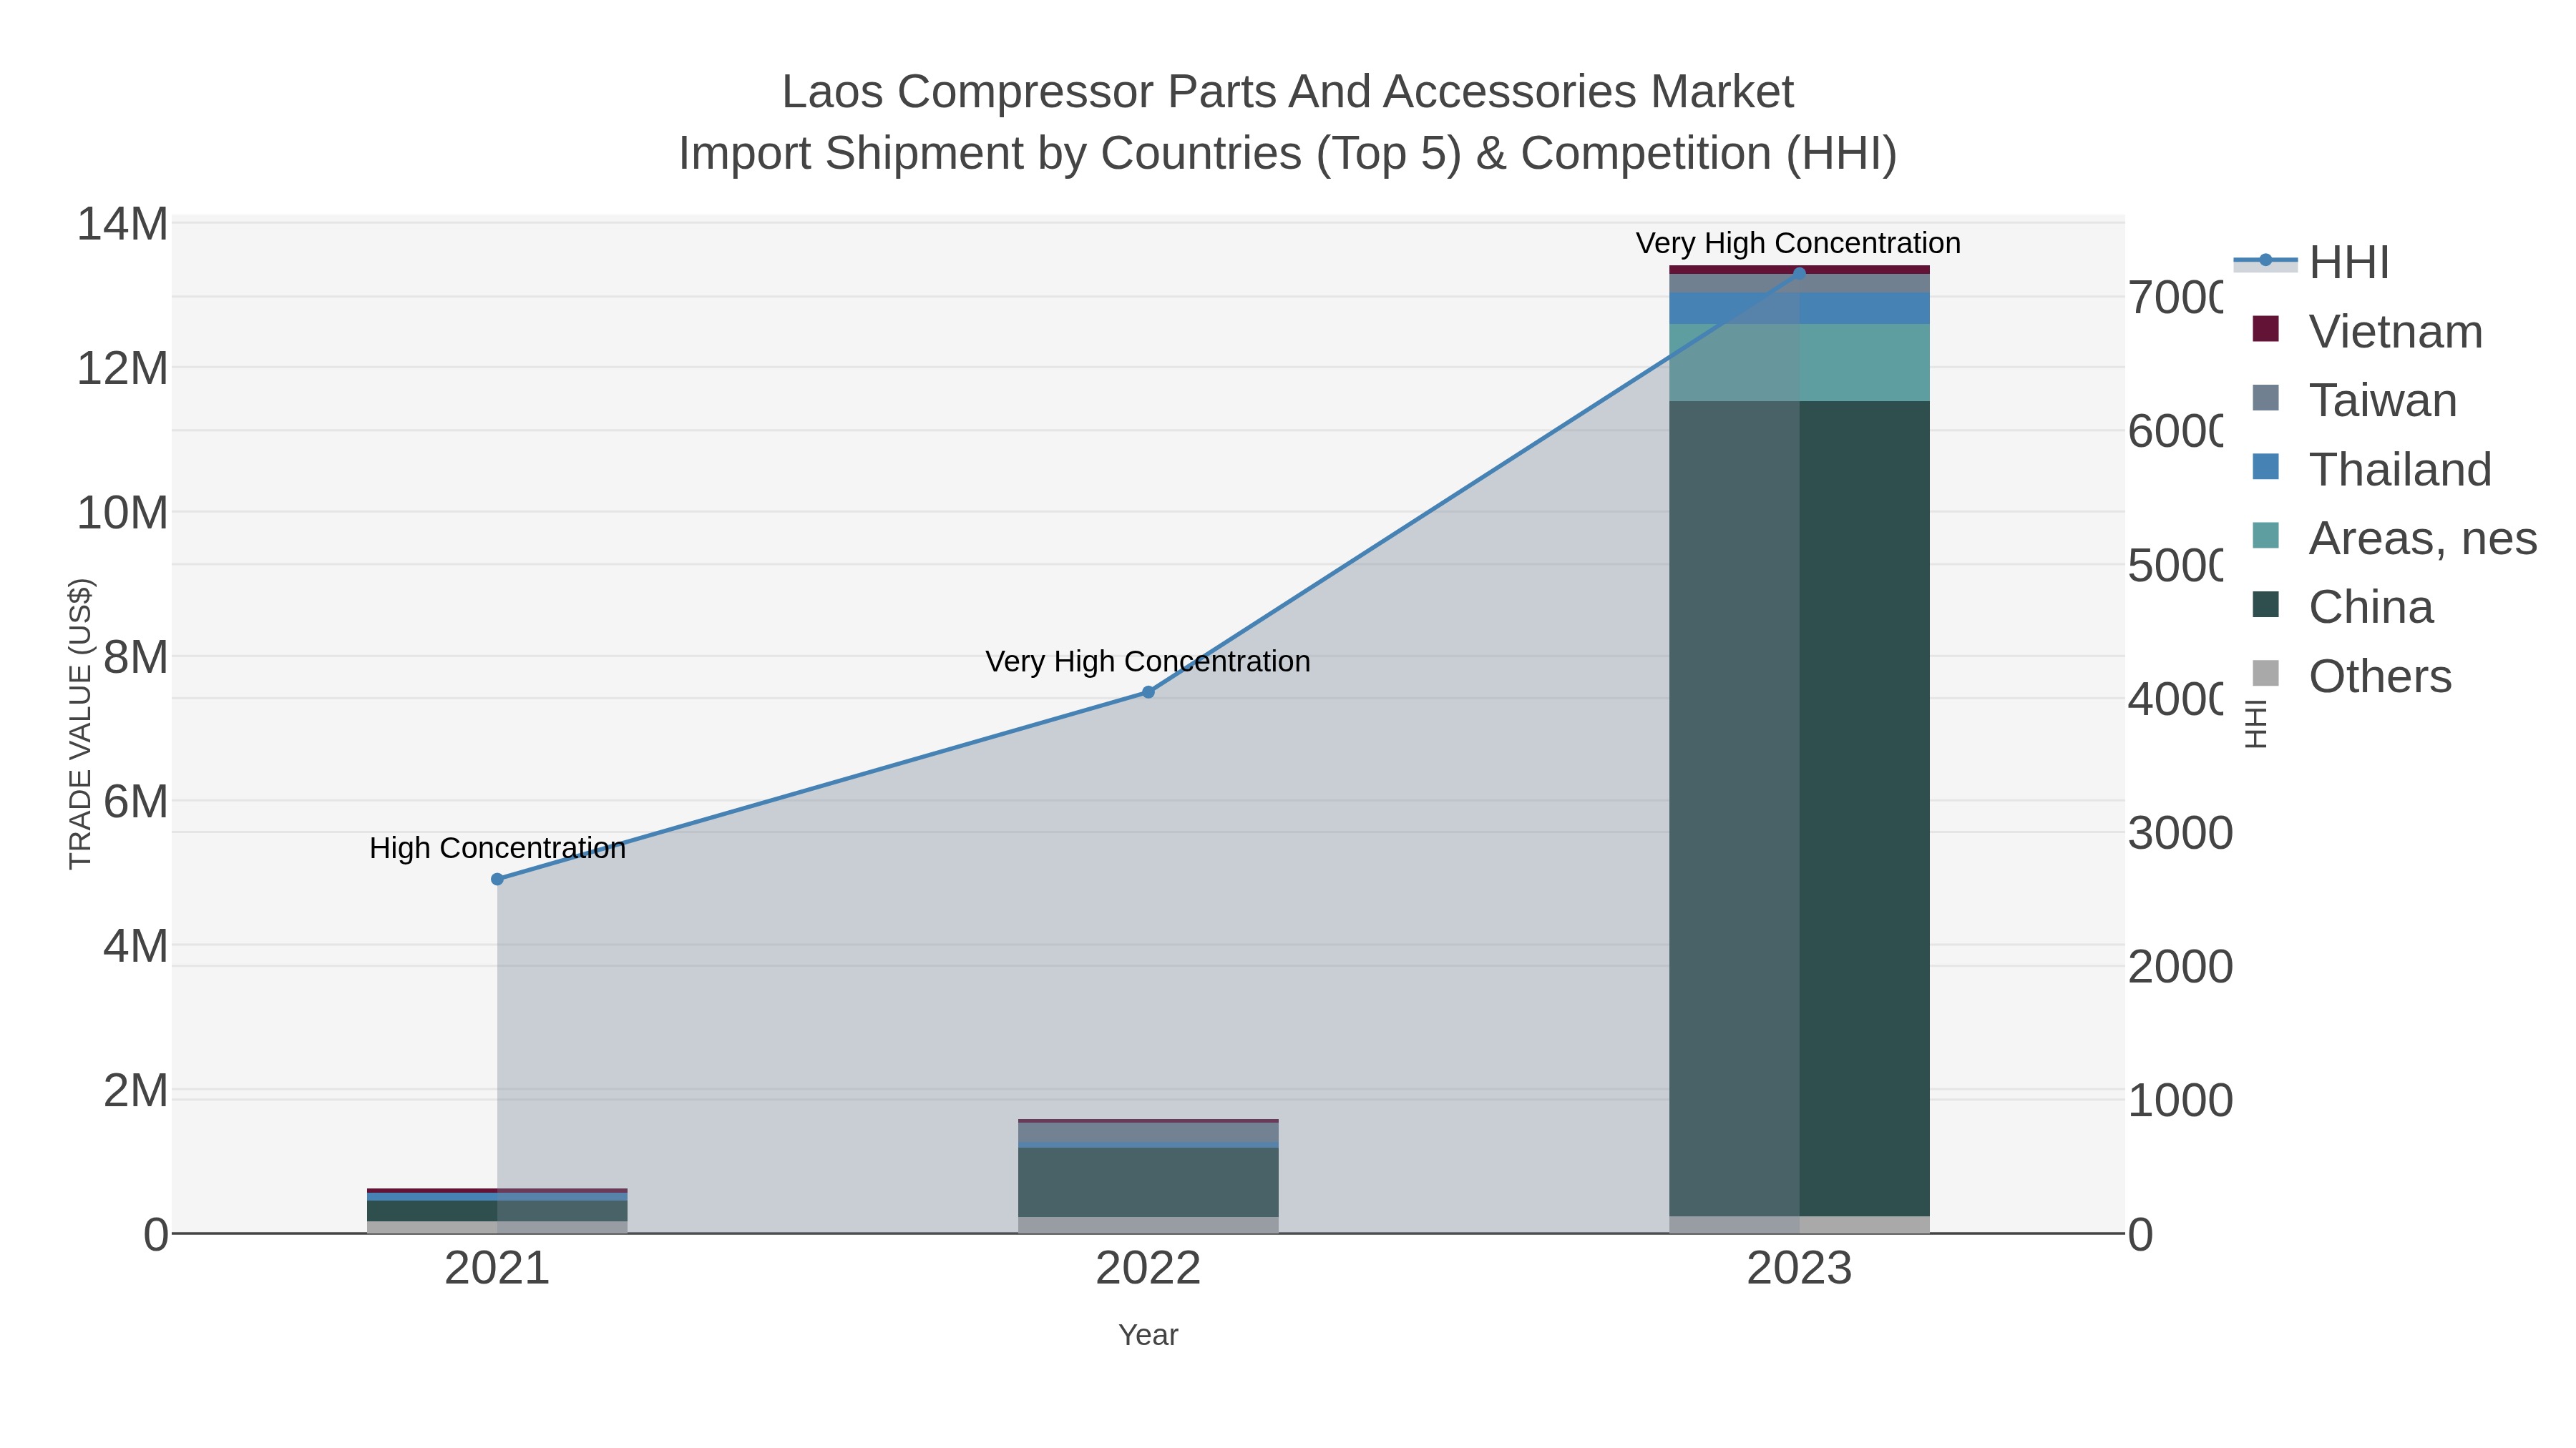Click the 'High Concentration' annotation
Viewport: 2576px width, 1448px height.
pyautogui.click(x=497, y=848)
